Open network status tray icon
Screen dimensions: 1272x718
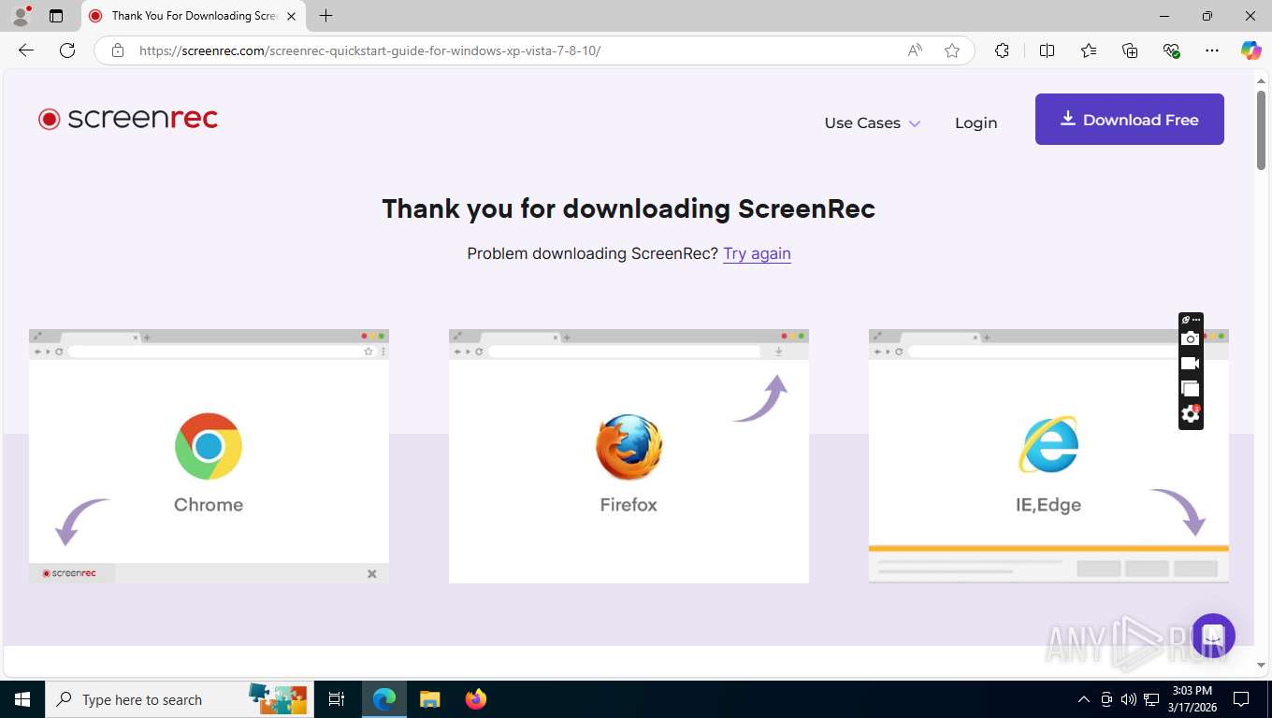click(x=1150, y=699)
